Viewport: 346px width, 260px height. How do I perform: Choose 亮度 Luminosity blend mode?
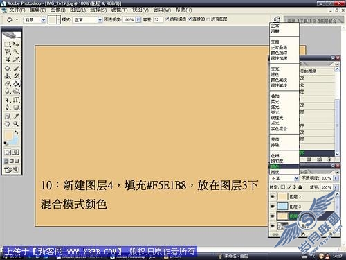pyautogui.click(x=275, y=172)
